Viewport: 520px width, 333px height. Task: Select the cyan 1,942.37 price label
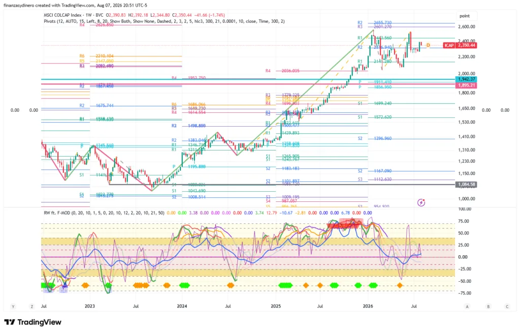[x=466, y=79]
